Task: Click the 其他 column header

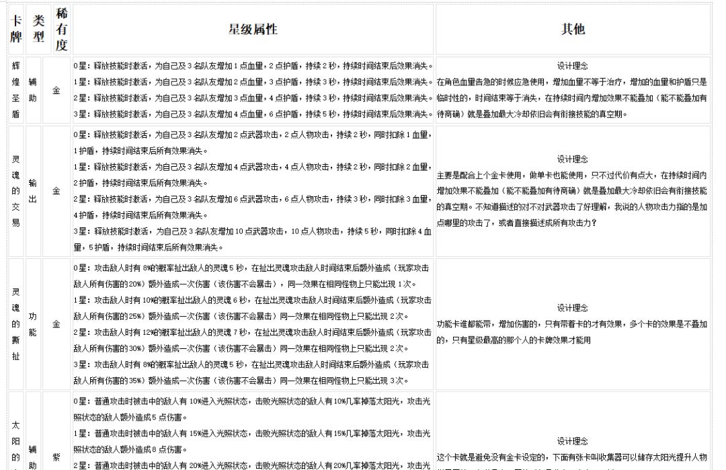Action: [x=573, y=29]
